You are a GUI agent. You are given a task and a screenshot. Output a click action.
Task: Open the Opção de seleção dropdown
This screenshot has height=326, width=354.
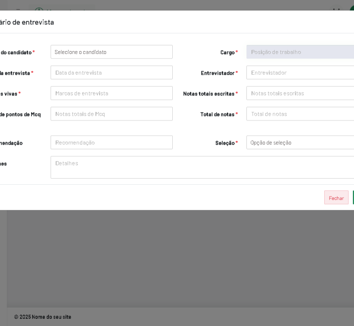(300, 143)
